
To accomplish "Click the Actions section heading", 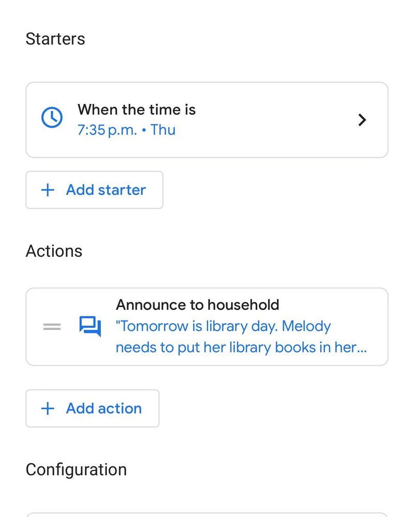I will coord(54,251).
